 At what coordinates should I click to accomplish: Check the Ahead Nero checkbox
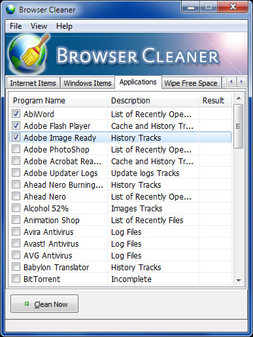coord(16,196)
